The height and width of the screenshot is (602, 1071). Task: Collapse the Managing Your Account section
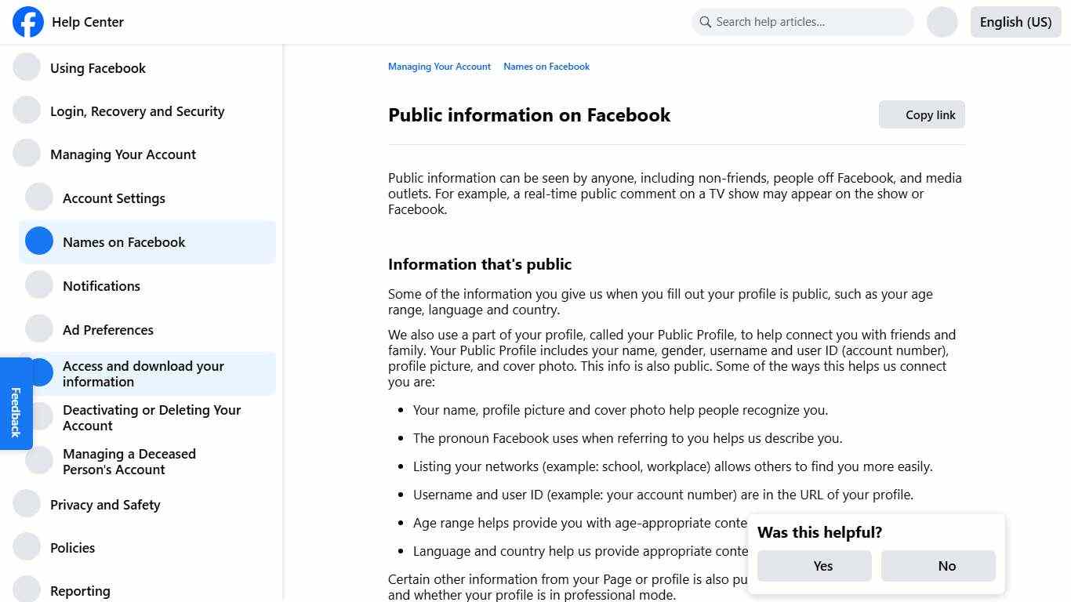point(123,154)
